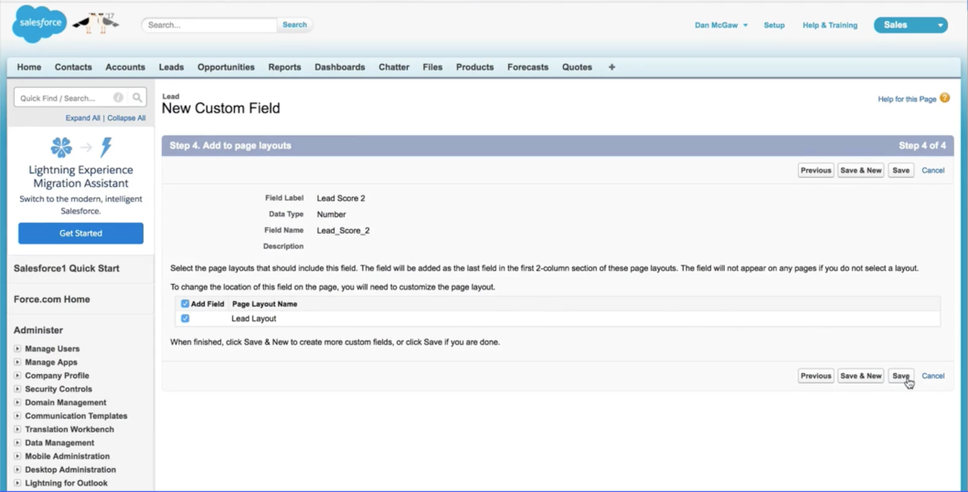Expand the Security Controls tree node
The height and width of the screenshot is (492, 968).
click(17, 389)
